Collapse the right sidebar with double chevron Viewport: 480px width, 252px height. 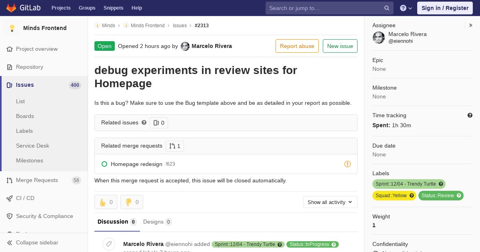pyautogui.click(x=471, y=25)
